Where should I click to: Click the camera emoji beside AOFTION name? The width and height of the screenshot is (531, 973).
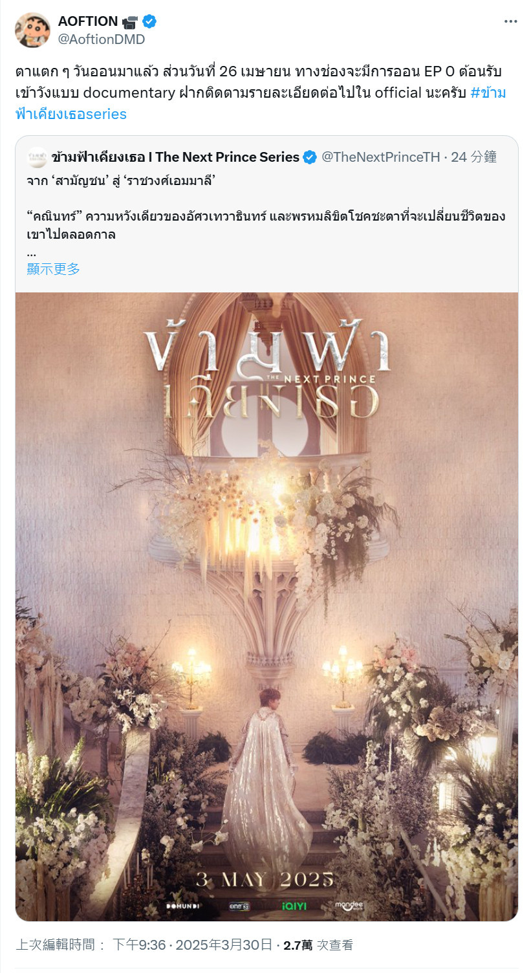(x=130, y=22)
